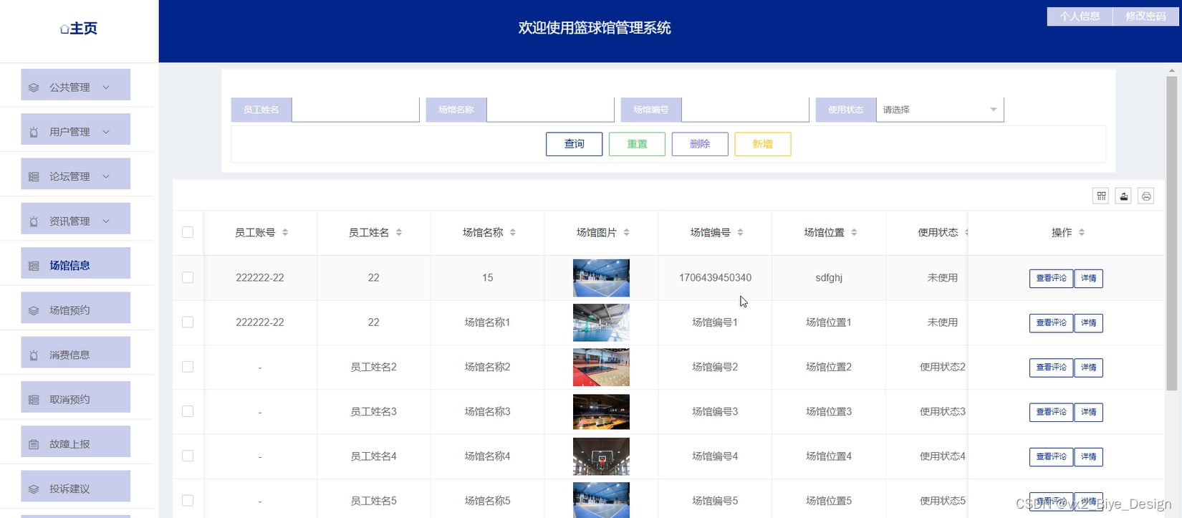Check the row for 员工姓名2
This screenshot has height=518, width=1182.
coord(188,367)
